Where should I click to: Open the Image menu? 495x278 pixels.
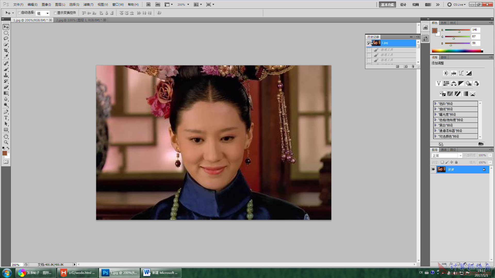click(46, 5)
